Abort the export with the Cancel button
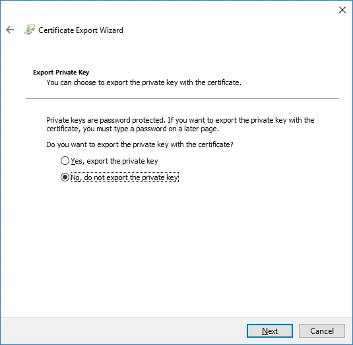Viewport: 353px width, 345px height. pos(322,331)
